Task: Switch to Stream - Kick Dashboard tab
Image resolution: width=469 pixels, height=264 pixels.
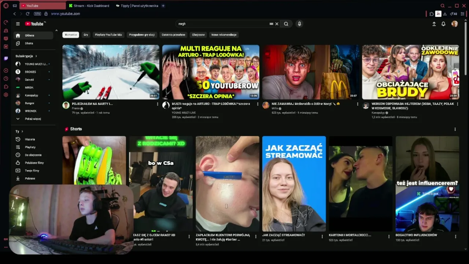Action: click(89, 6)
